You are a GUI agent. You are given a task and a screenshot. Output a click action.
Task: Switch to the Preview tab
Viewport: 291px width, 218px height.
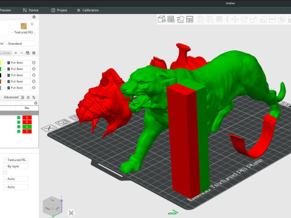[x=5, y=10]
